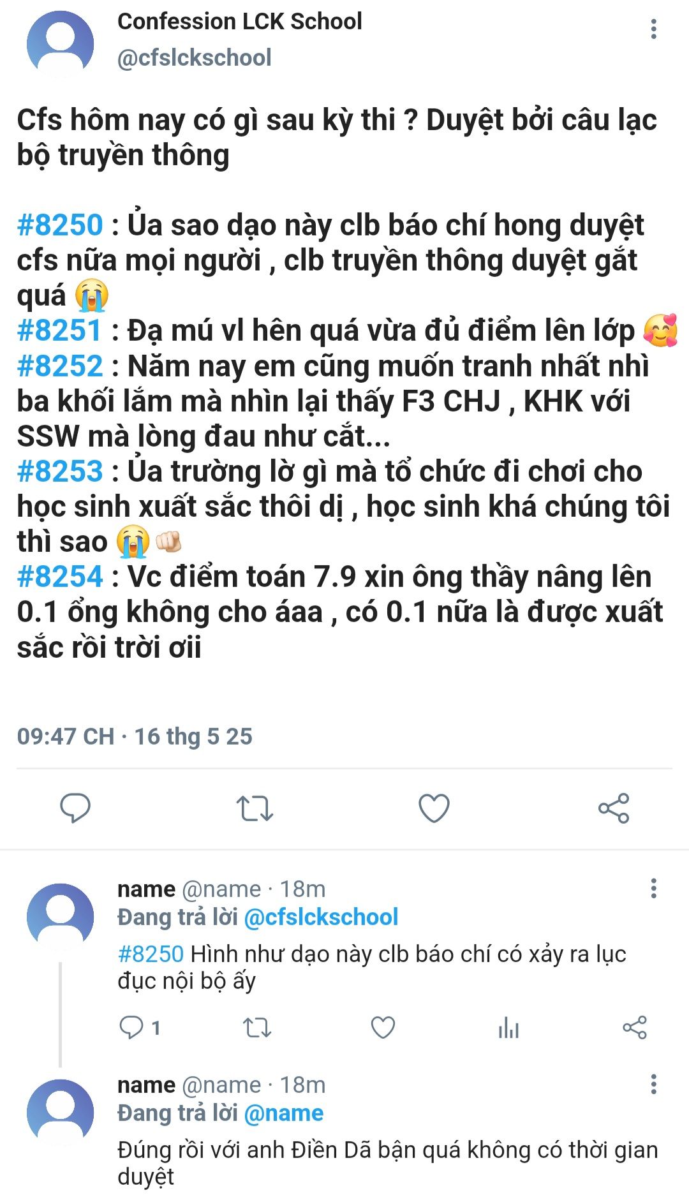
Task: Repost the main confession tweet
Action: [x=255, y=808]
